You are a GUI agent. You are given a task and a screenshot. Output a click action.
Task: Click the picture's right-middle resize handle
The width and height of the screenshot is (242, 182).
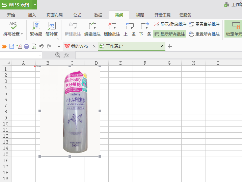pyautogui.click(x=100, y=111)
